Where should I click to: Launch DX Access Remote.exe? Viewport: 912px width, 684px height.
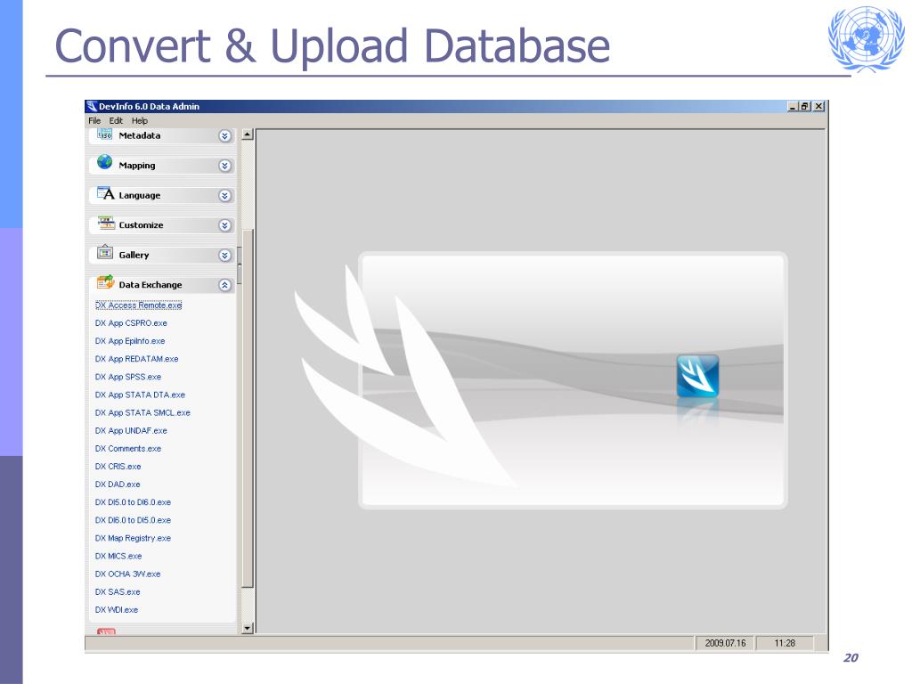(138, 305)
